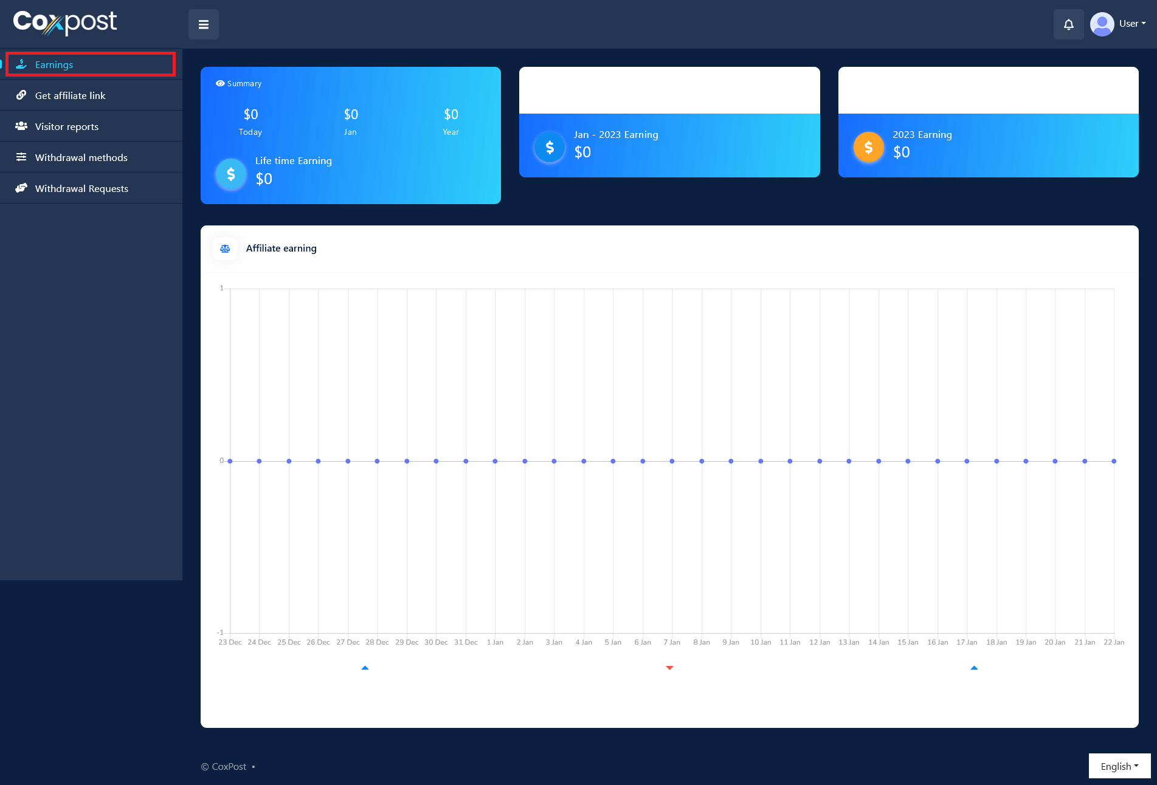Open Withdrawal methods menu item

tap(81, 157)
